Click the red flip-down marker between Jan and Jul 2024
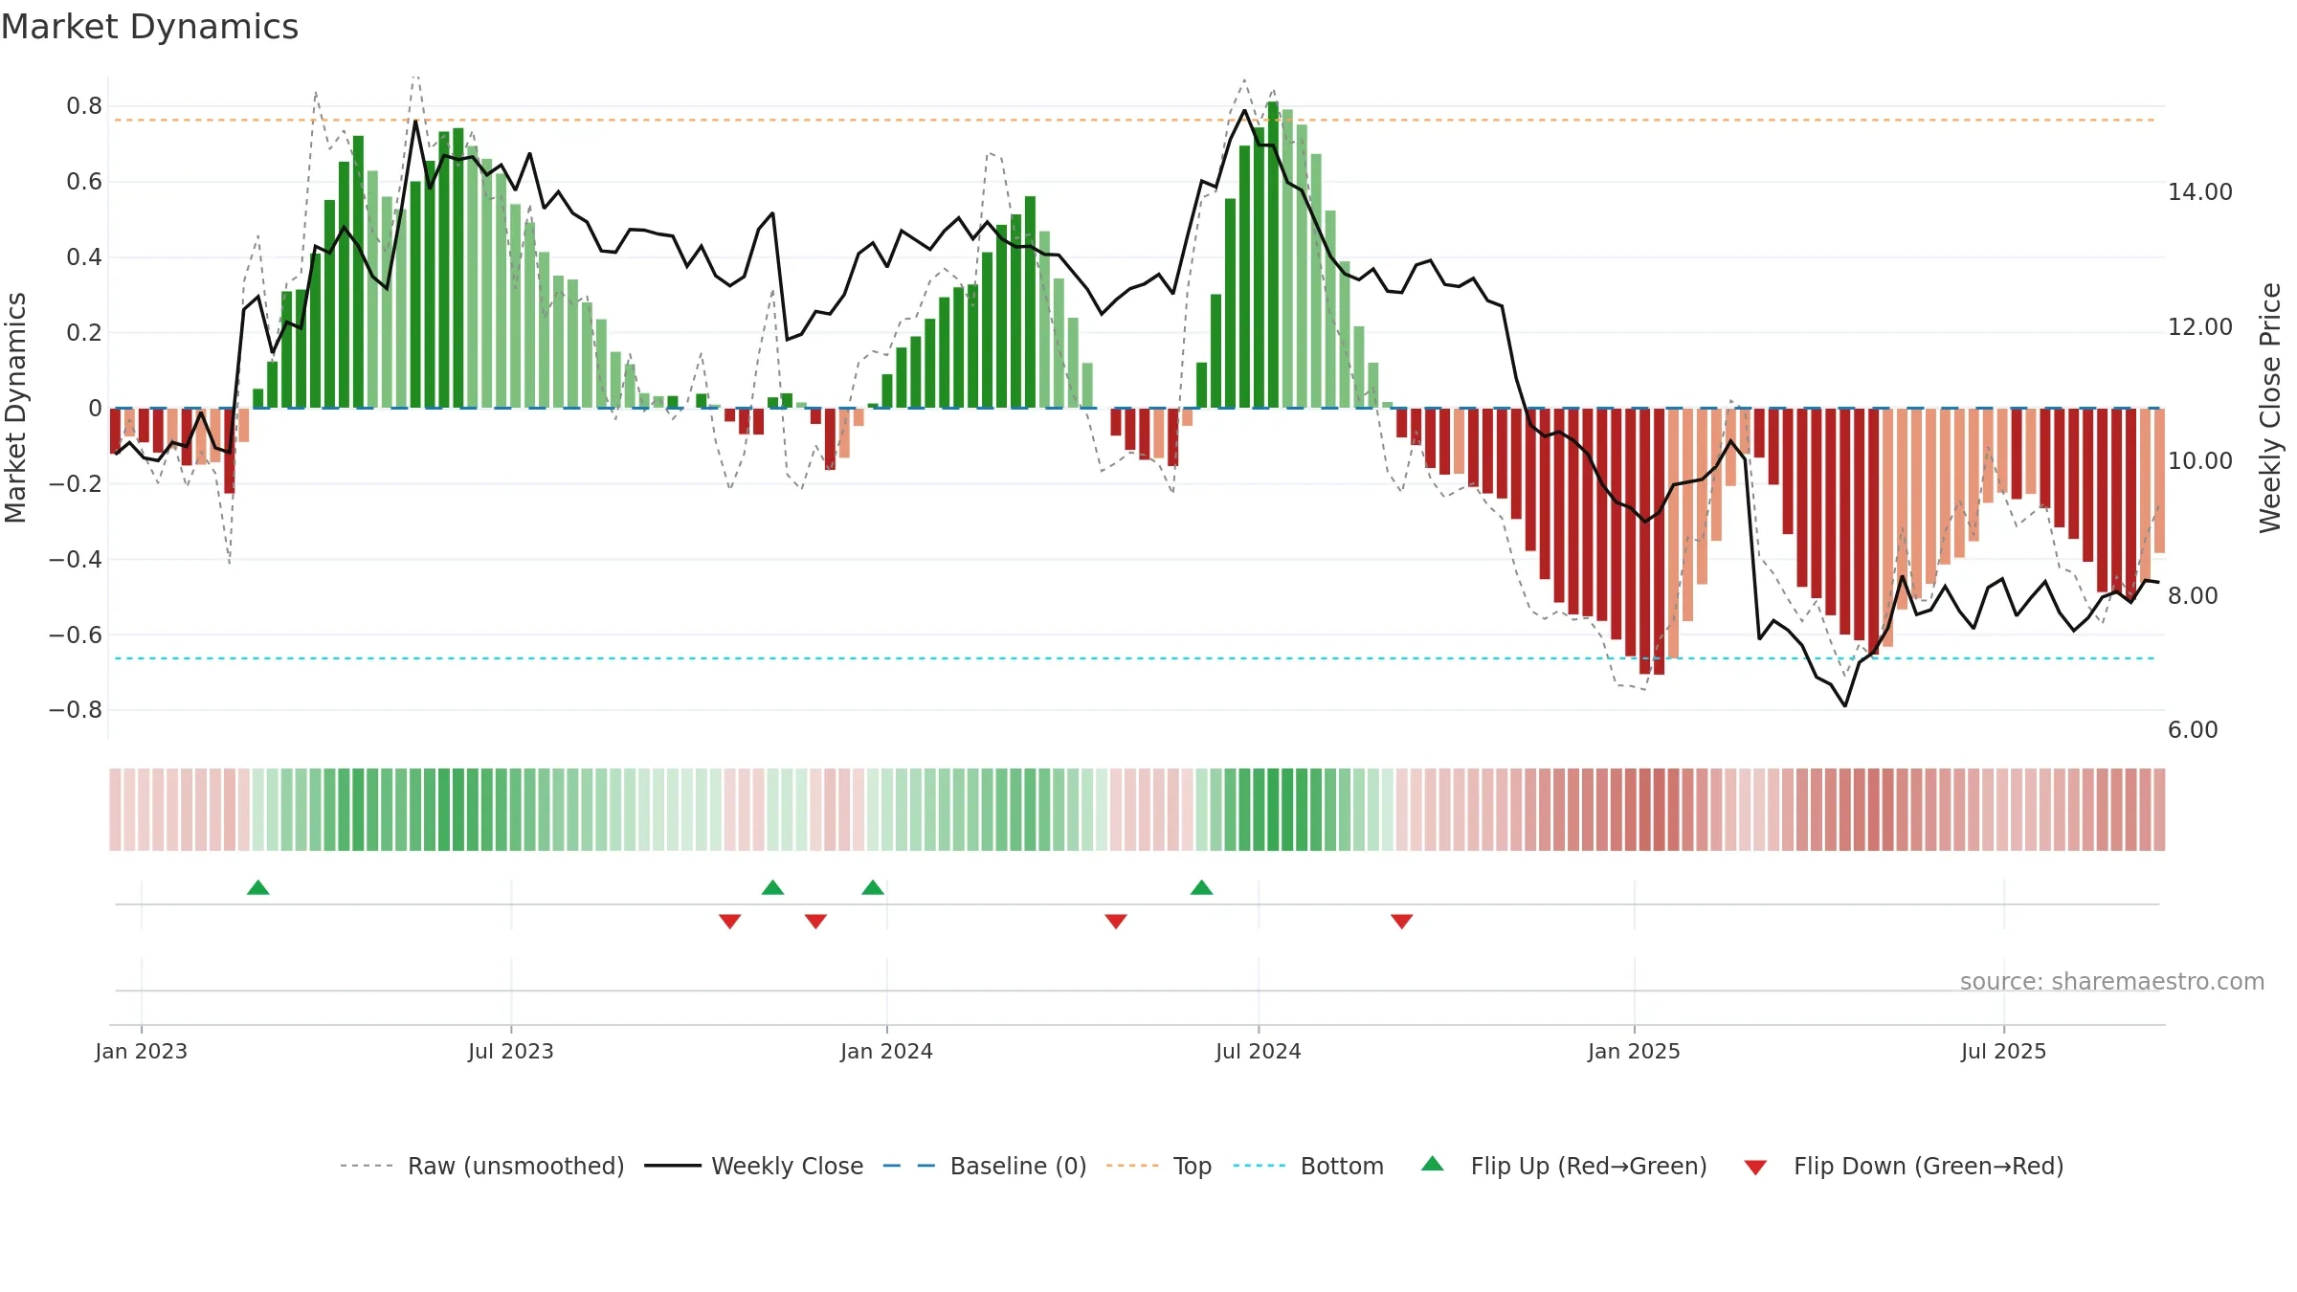The height and width of the screenshot is (1292, 2297). click(x=1116, y=921)
